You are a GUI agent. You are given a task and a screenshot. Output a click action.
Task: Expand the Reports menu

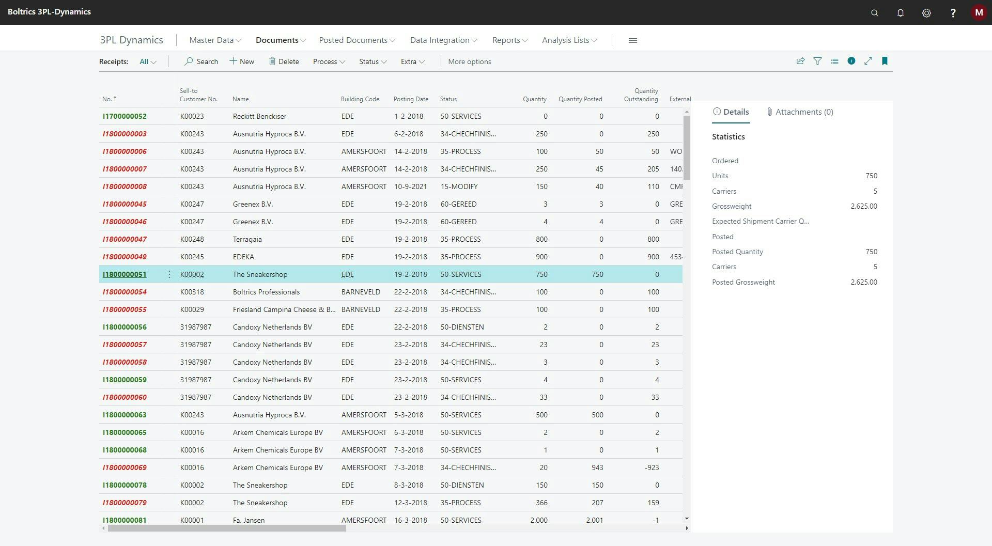tap(509, 40)
